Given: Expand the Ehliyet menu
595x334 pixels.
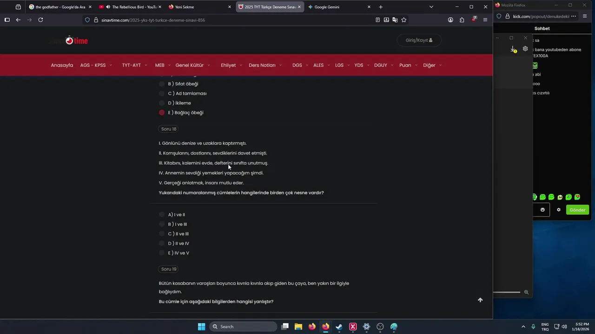Looking at the screenshot, I should tap(231, 65).
